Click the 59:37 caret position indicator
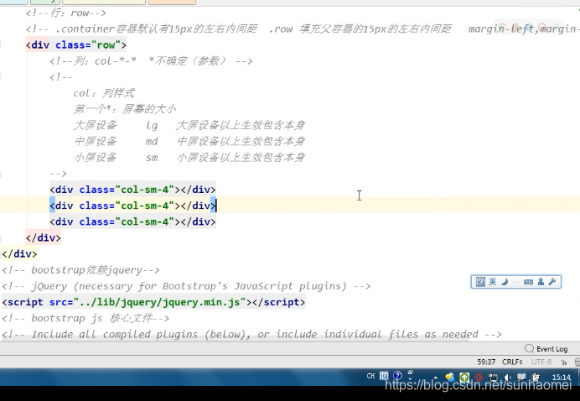 (486, 362)
